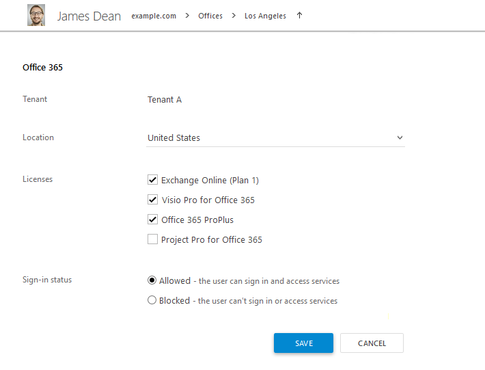Viewport: 485px width, 370px height.
Task: Select the Blocked sign-in status option
Action: tap(152, 300)
